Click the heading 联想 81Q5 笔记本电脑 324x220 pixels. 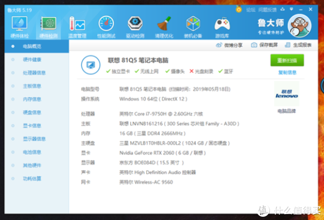(138, 60)
